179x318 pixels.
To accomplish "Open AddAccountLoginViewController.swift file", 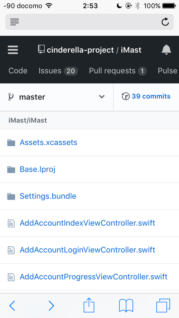I will coord(87,250).
